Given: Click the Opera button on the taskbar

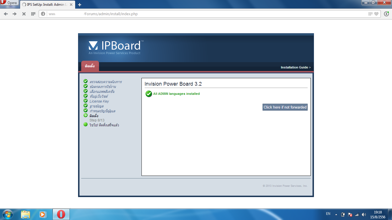Looking at the screenshot, I should coord(61,214).
